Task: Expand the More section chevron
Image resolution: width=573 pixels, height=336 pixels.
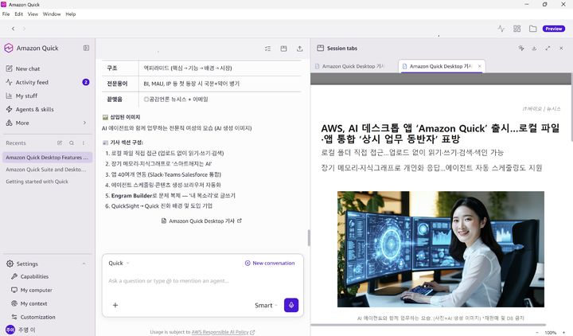Action: coord(84,123)
